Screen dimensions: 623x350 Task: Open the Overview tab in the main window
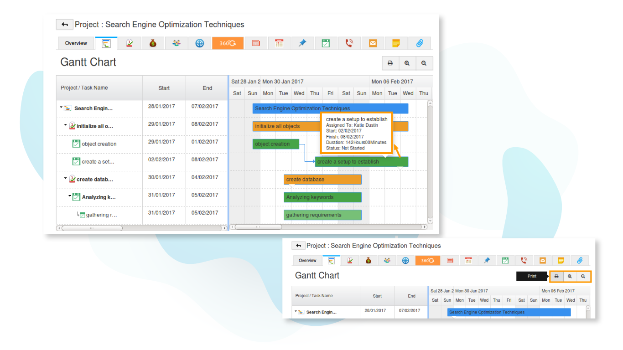pyautogui.click(x=76, y=43)
